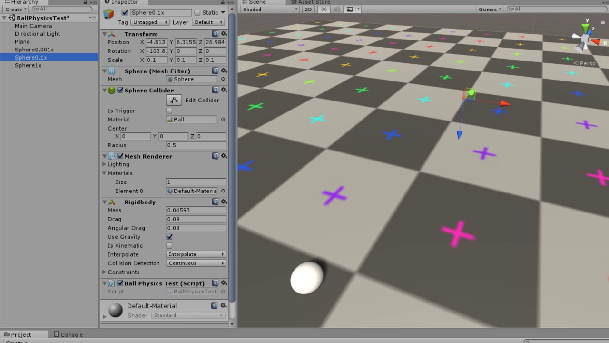609x343 pixels.
Task: Click the Edit Collider button
Action: click(x=174, y=100)
